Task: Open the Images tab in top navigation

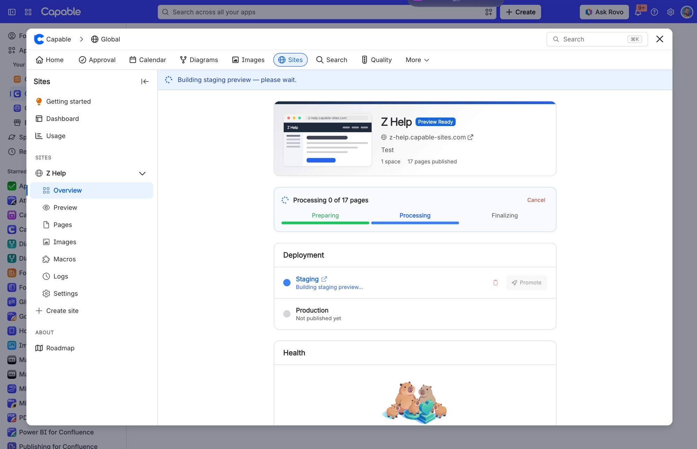Action: coord(248,60)
